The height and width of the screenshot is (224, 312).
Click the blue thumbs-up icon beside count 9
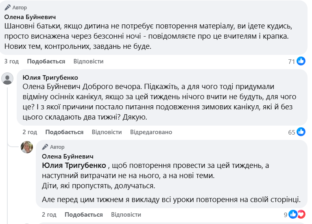point(293,215)
